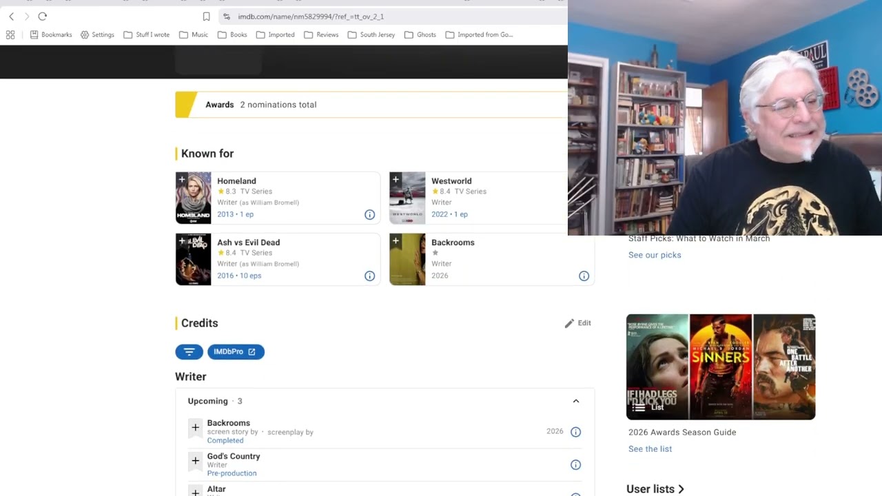This screenshot has width=882, height=496.
Task: Open the credits filter button
Action: [x=189, y=352]
